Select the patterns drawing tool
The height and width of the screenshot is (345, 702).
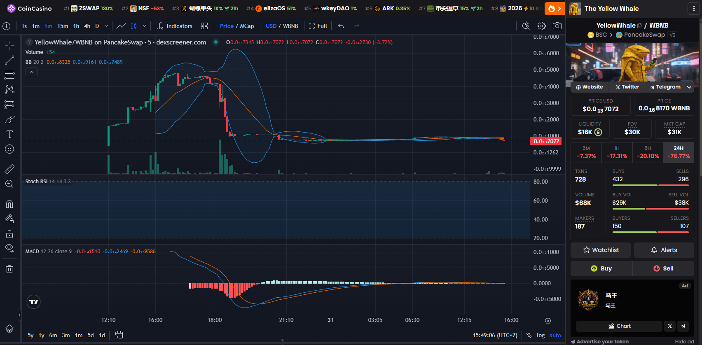click(x=9, y=90)
